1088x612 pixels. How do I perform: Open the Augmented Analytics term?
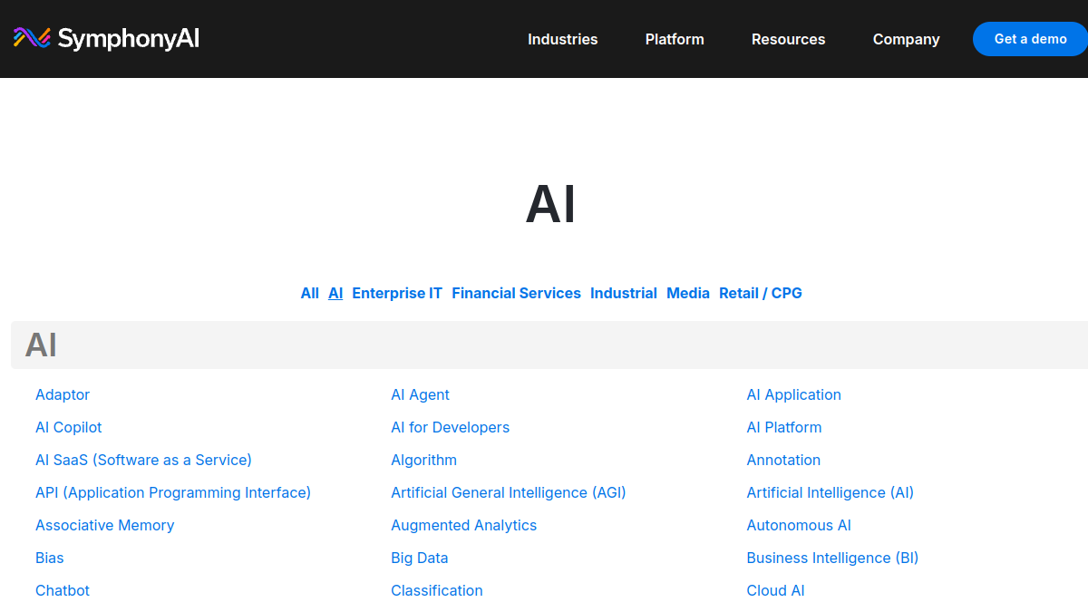pyautogui.click(x=464, y=525)
